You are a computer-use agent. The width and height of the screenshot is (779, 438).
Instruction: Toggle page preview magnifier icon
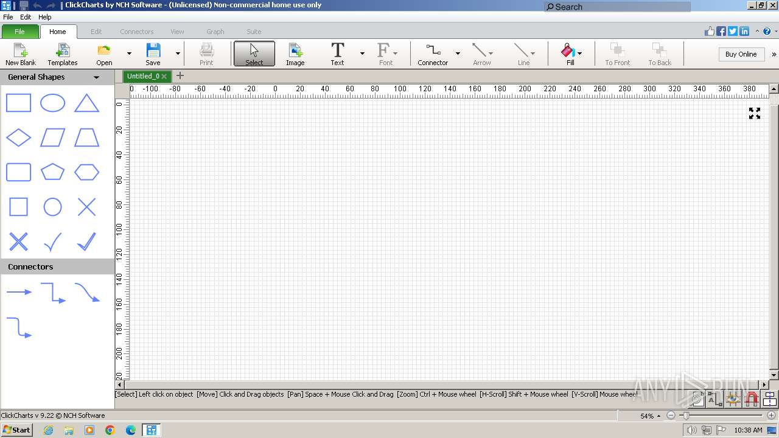697,399
